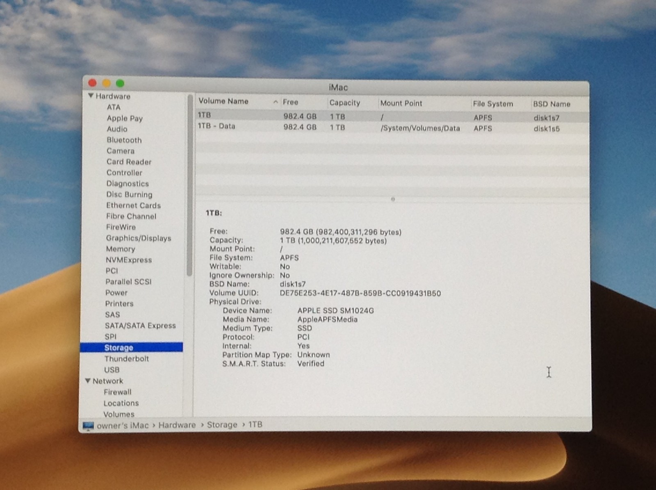
Task: Open SATA/SATA Express section
Action: (140, 326)
